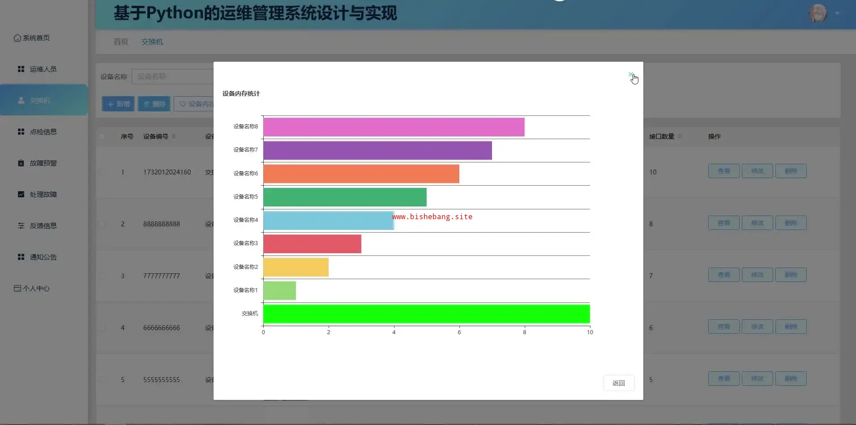Expand the user dropdown arrow beside avatar
This screenshot has height=425, width=856.
click(837, 13)
